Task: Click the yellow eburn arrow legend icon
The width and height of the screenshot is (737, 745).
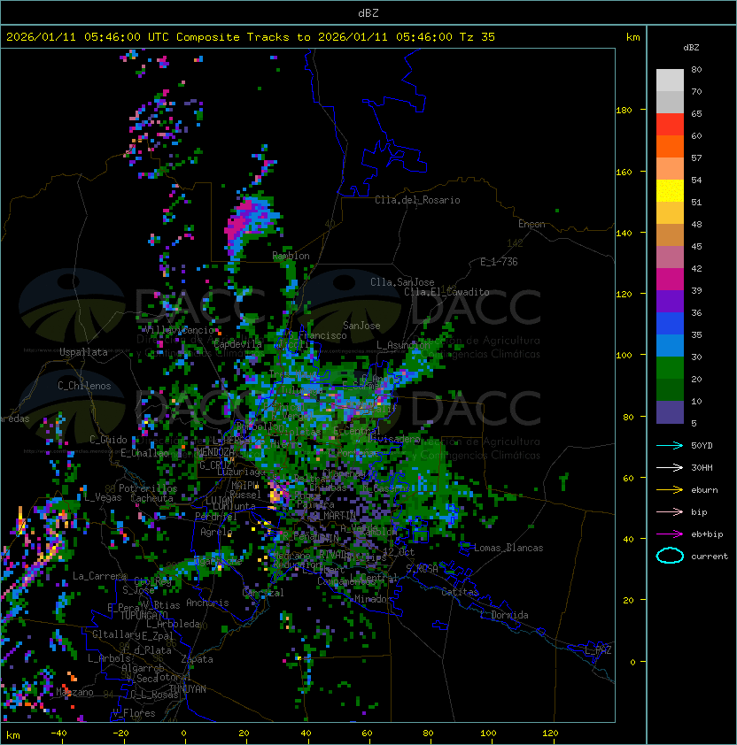Action: [670, 490]
